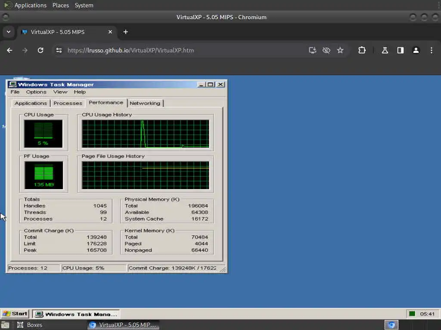Click Kernel Memory Paged 4044
Viewport: 441px width, 330px height.
202,244
